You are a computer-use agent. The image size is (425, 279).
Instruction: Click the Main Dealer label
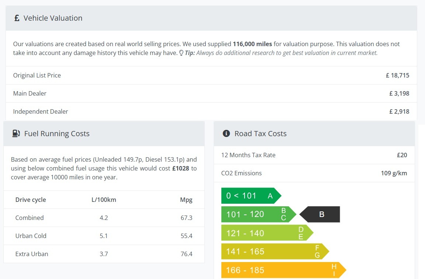click(30, 93)
